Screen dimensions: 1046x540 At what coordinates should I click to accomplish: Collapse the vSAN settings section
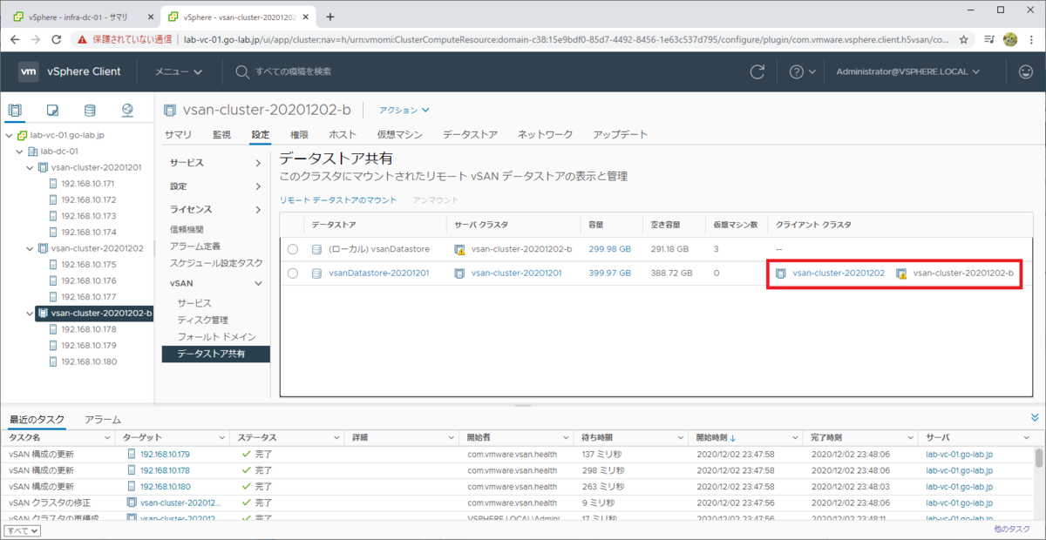pyautogui.click(x=257, y=283)
